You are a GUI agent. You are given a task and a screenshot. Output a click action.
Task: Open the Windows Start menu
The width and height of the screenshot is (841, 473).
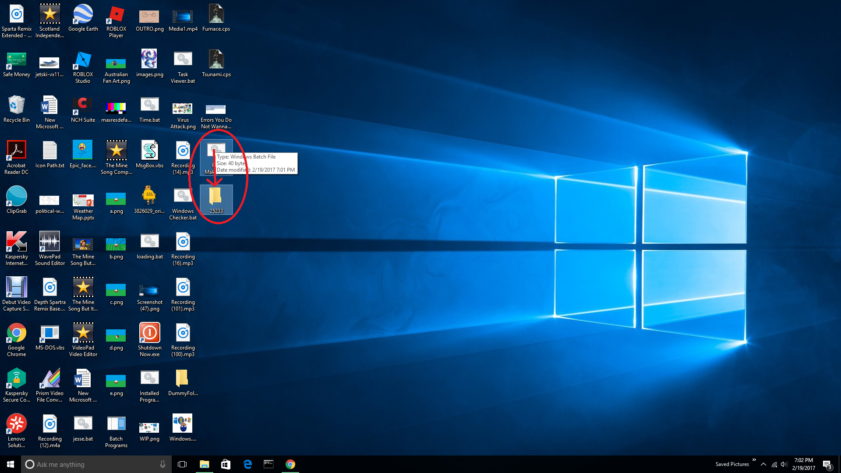11,464
